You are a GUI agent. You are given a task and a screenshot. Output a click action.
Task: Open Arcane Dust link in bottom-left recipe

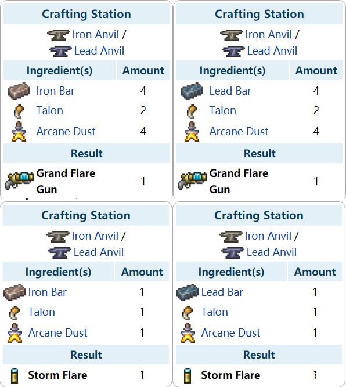coord(57,332)
